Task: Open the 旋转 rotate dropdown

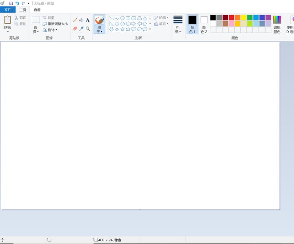Action: click(x=50, y=30)
